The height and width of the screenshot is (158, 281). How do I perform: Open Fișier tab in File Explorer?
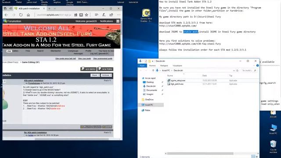click(x=142, y=66)
